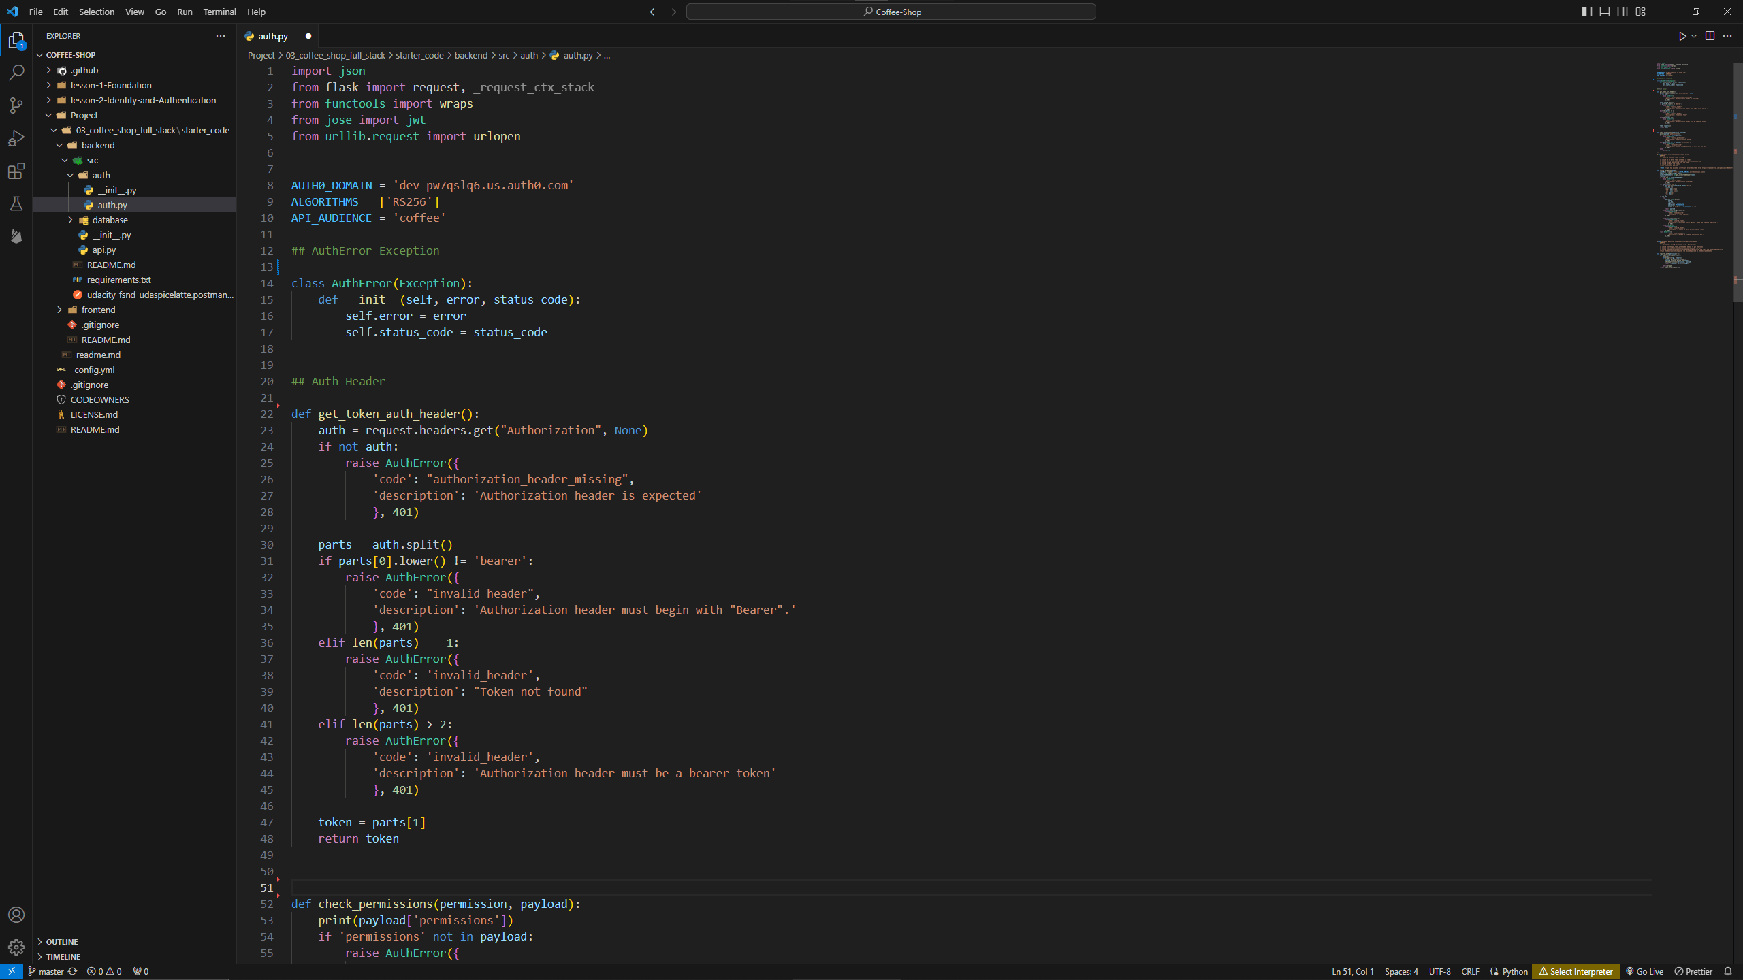Click Select Interpreter in status bar
Image resolution: width=1743 pixels, height=980 pixels.
point(1576,971)
